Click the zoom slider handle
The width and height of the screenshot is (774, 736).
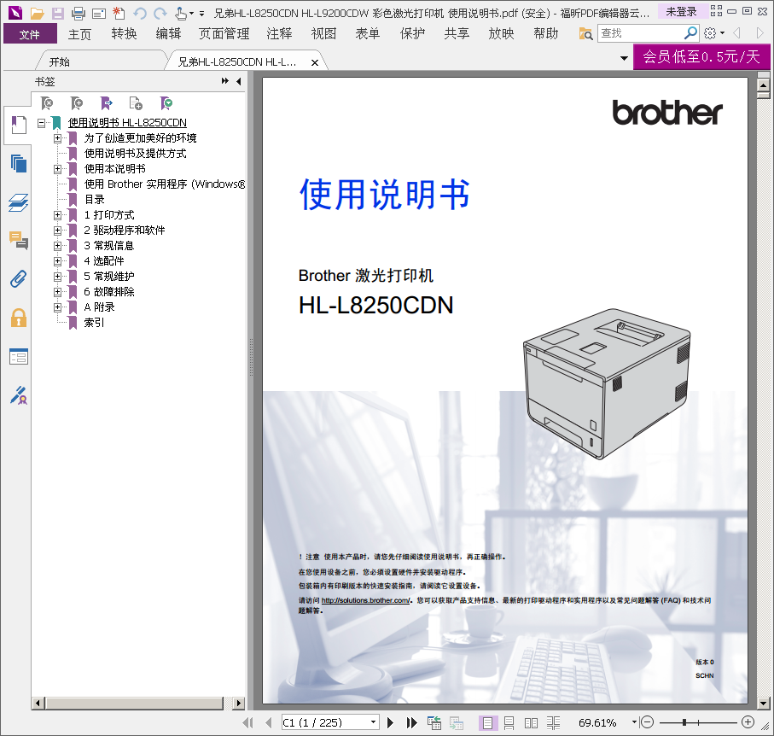coord(684,722)
